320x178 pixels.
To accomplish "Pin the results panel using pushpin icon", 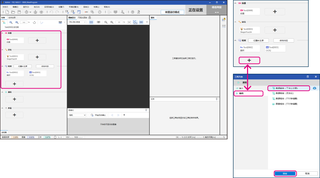I will click(x=217, y=99).
